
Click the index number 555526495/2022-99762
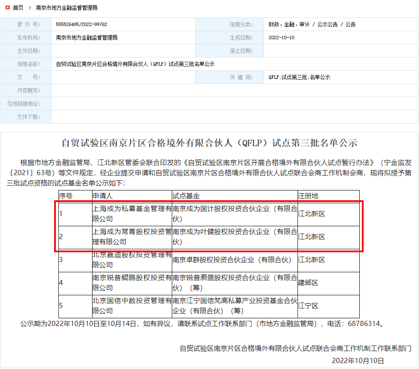click(81, 25)
